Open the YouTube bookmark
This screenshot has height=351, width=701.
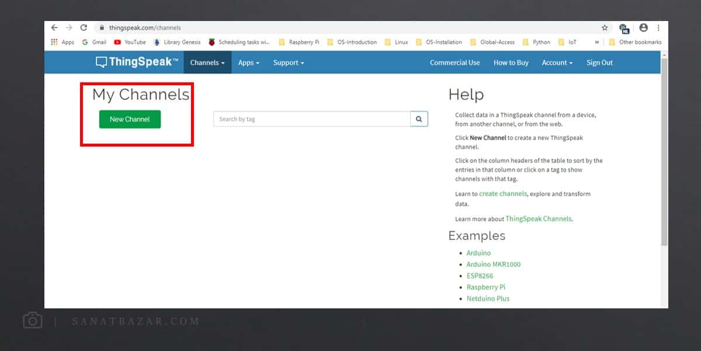130,42
